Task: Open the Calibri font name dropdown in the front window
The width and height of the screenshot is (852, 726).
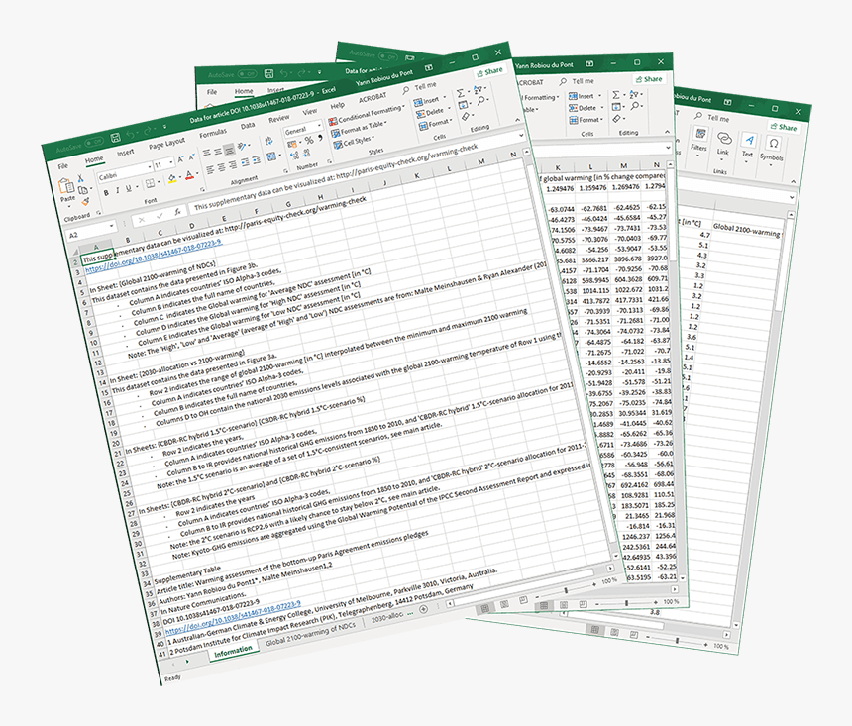Action: pyautogui.click(x=149, y=167)
